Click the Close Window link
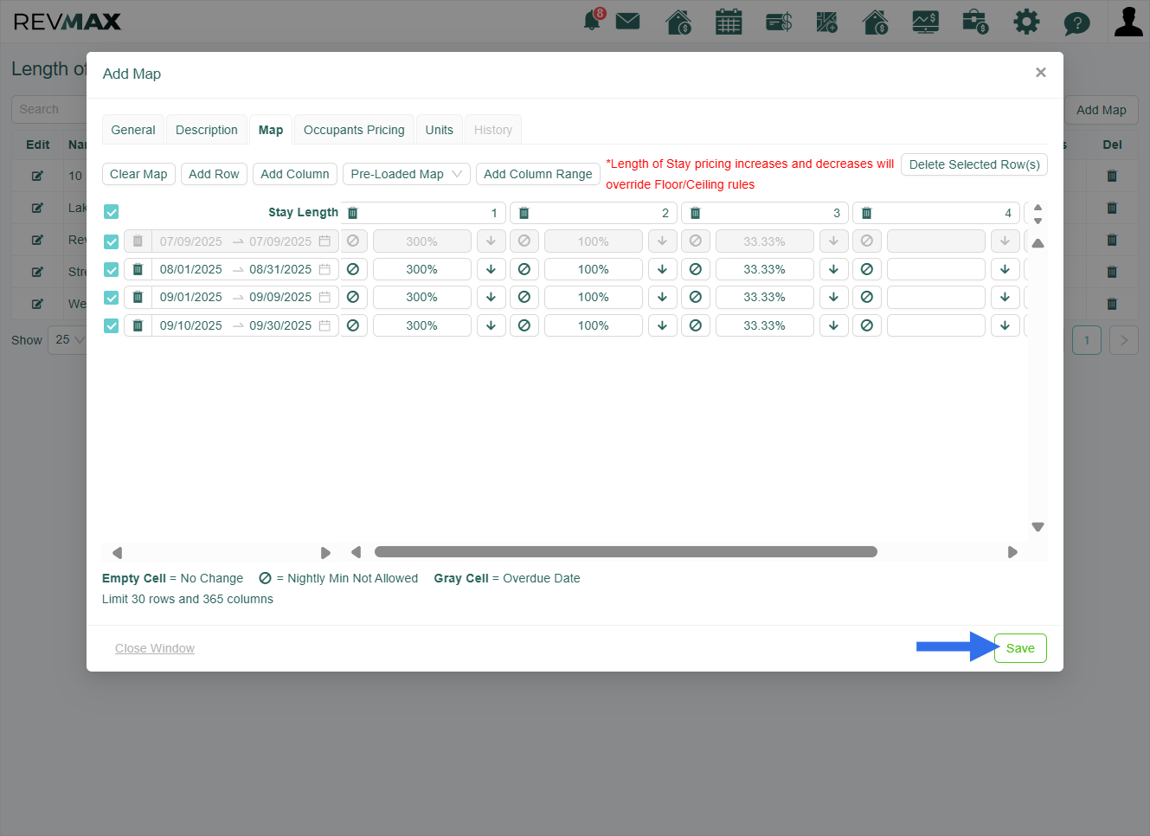This screenshot has width=1150, height=836. click(x=155, y=648)
